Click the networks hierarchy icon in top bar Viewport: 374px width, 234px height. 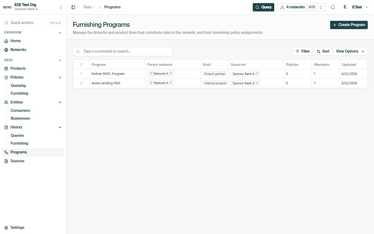[x=282, y=7]
